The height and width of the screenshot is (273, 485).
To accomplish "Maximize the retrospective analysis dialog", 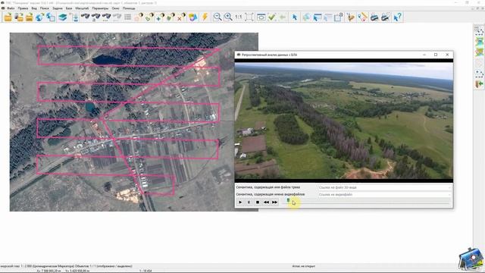I will tap(436, 55).
